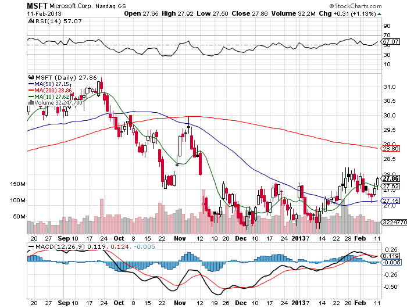Select the green MA(10) legend entry

coord(31,96)
